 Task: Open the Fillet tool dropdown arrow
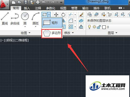pos(75,21)
